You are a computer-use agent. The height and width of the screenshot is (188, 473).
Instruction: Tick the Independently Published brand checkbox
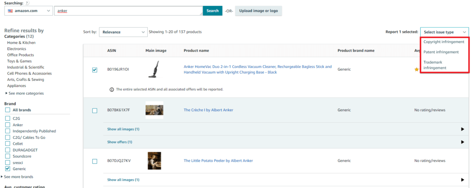(8, 131)
